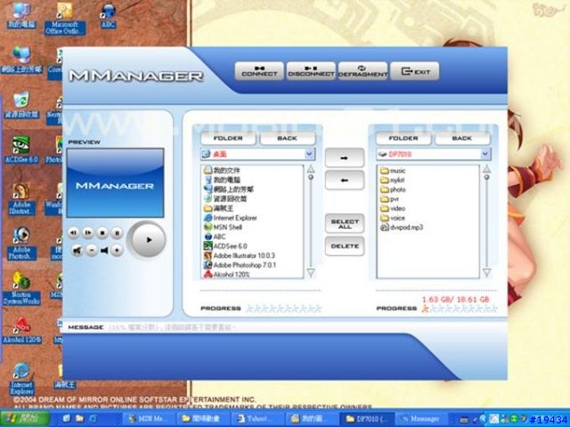
Task: Click the Windows Start button
Action: (x=24, y=419)
